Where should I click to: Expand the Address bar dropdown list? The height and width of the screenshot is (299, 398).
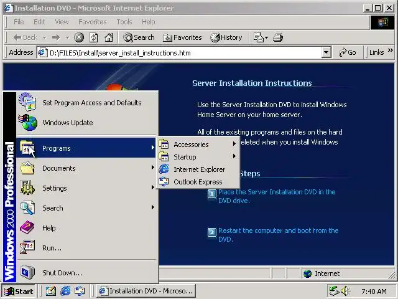point(326,52)
